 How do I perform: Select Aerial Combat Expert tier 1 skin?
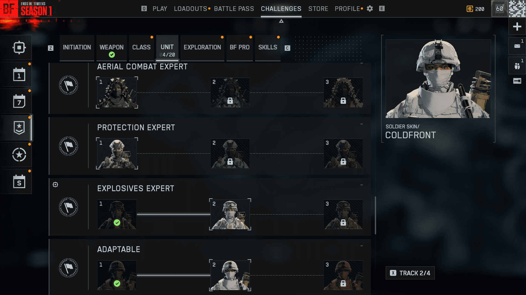pos(117,93)
